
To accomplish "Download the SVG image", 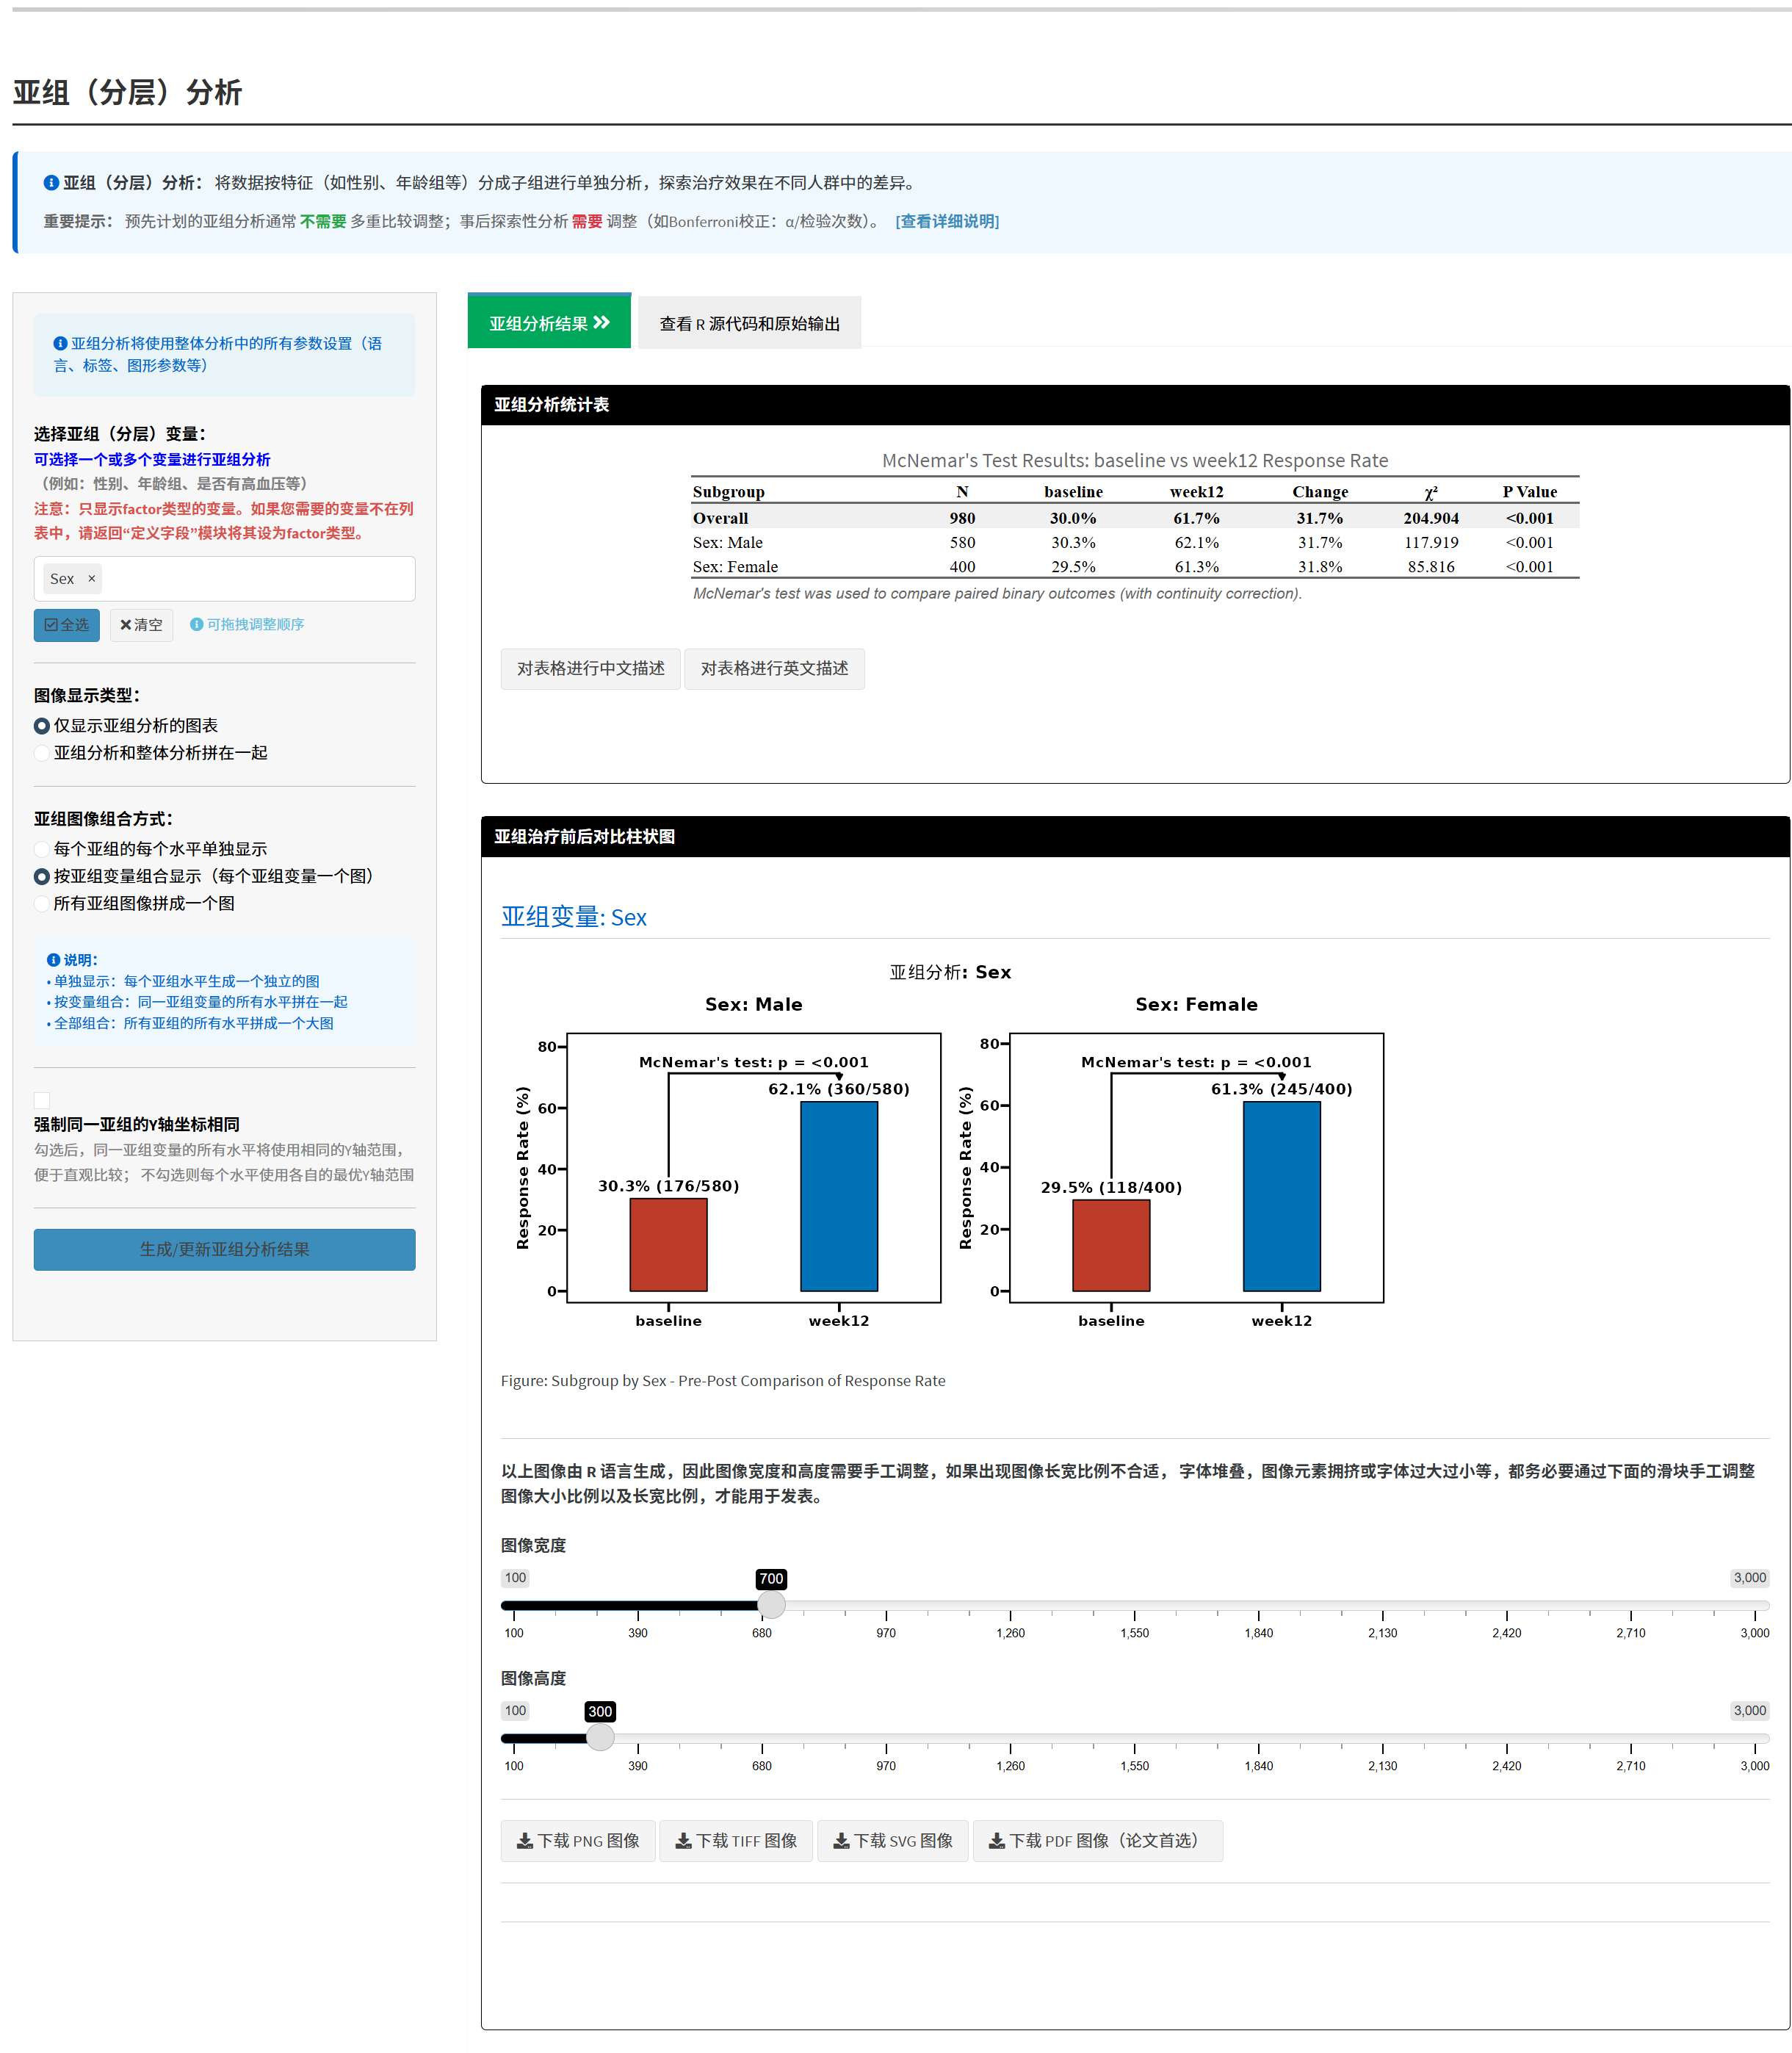I will click(x=892, y=1840).
